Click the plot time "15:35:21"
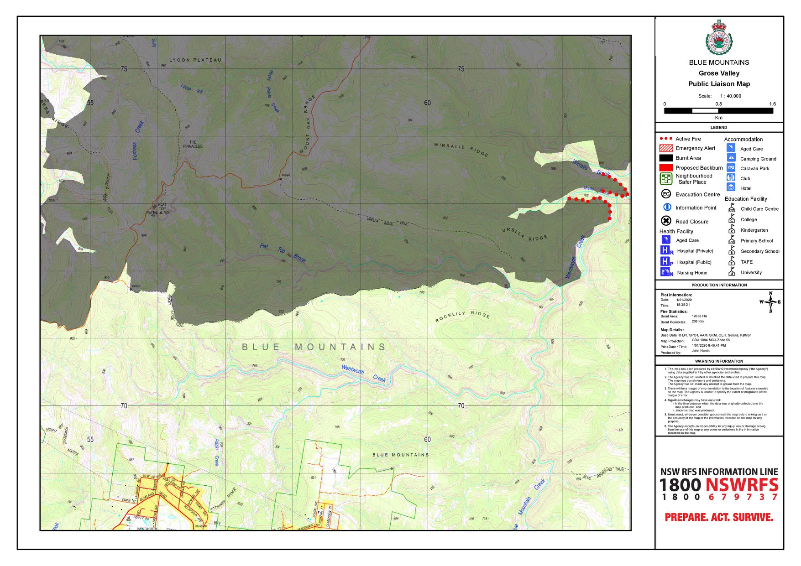 pos(683,305)
